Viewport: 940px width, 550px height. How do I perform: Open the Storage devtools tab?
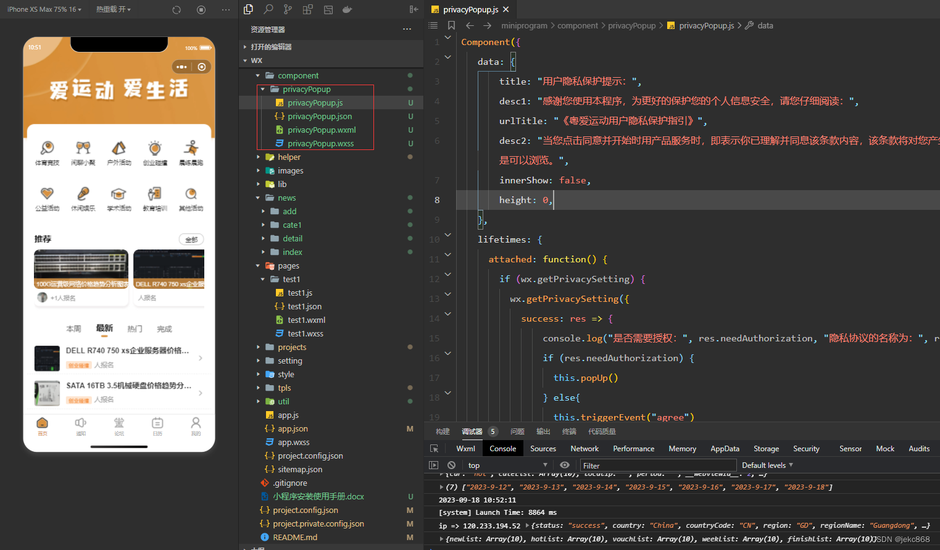(x=766, y=449)
